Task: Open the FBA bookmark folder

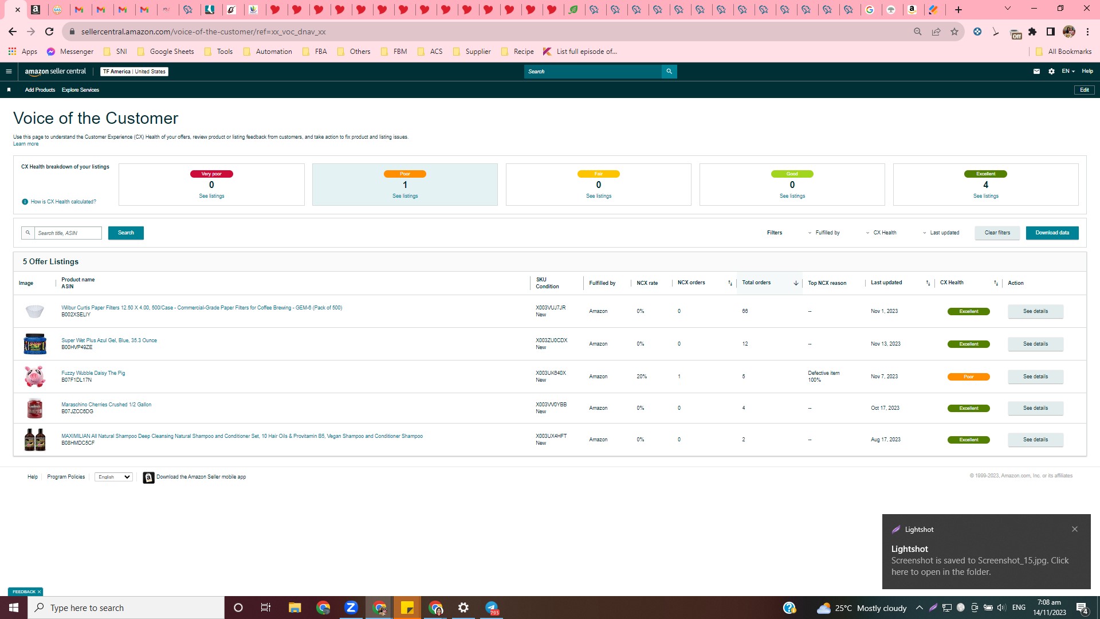Action: pyautogui.click(x=315, y=52)
